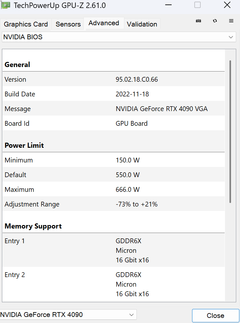The image size is (240, 323).
Task: Click the BIOS Version value 95.02.18.C0.66
Action: point(137,79)
